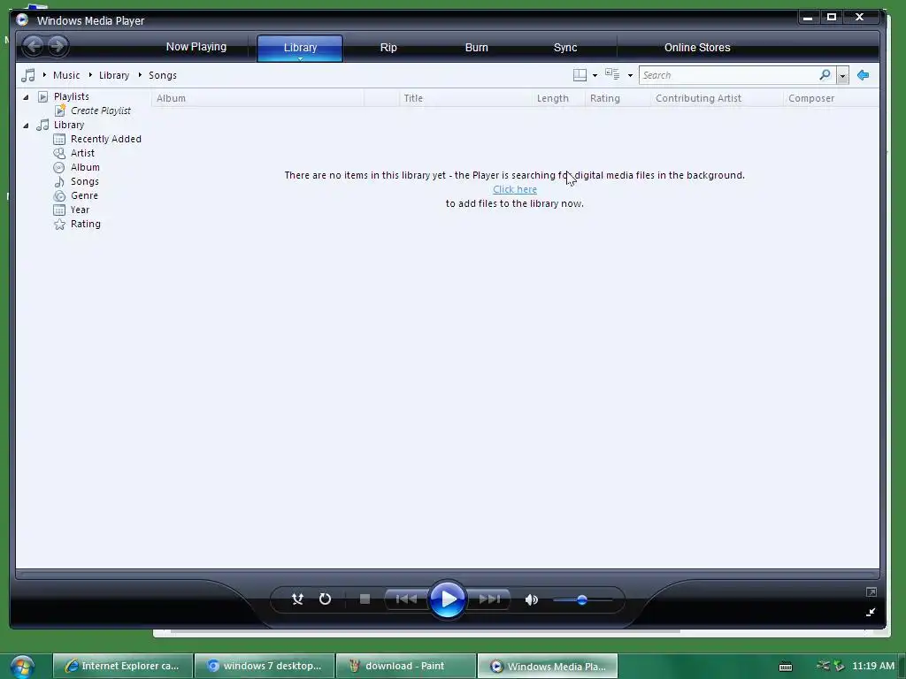The width and height of the screenshot is (906, 679).
Task: Click Songs in the breadcrumb
Action: (163, 75)
